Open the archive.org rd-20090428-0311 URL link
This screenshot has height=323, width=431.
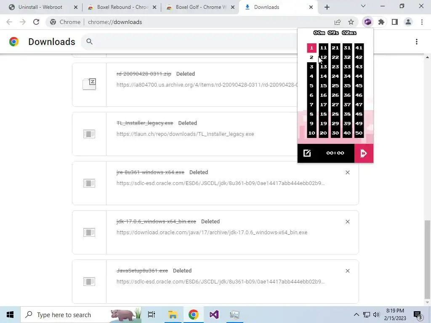tap(207, 85)
